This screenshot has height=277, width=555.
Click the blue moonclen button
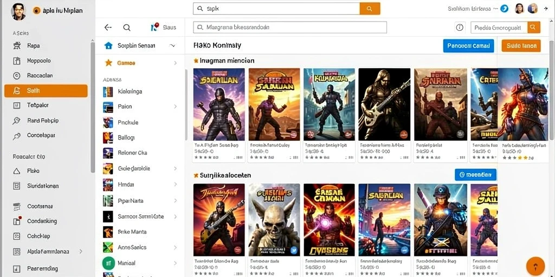point(475,175)
